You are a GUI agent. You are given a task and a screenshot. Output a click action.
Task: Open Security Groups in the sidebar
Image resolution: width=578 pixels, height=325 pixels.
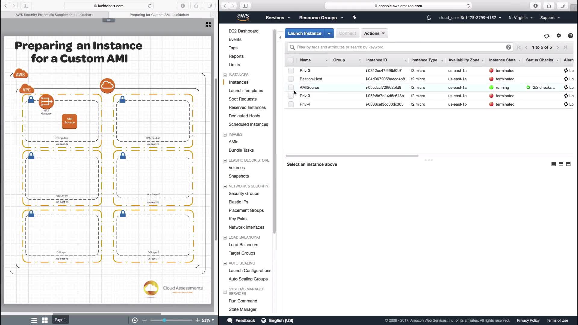[x=244, y=193]
